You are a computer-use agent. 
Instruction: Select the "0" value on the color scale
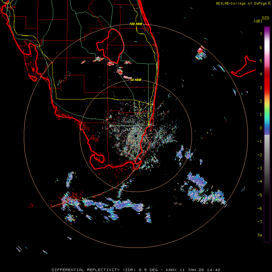pyautogui.click(x=261, y=128)
